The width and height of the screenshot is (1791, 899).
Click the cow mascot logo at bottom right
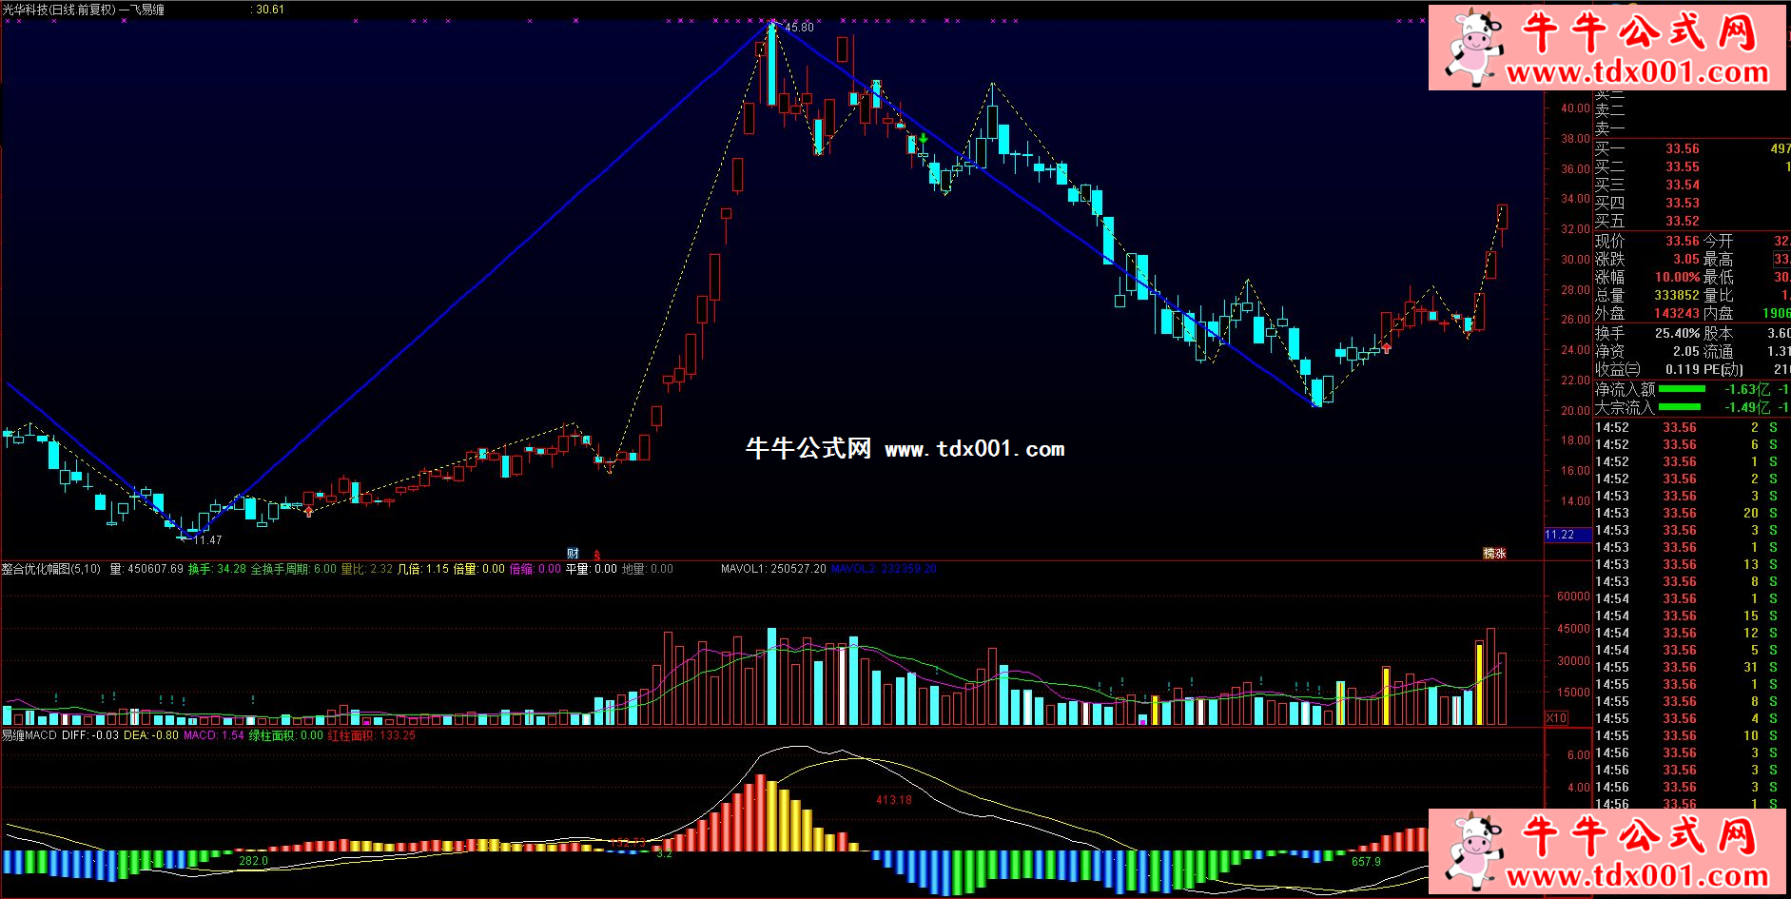pos(1470,850)
